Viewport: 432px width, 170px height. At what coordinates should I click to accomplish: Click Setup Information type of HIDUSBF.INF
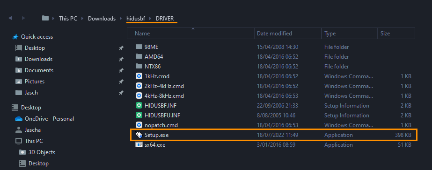pyautogui.click(x=347, y=106)
